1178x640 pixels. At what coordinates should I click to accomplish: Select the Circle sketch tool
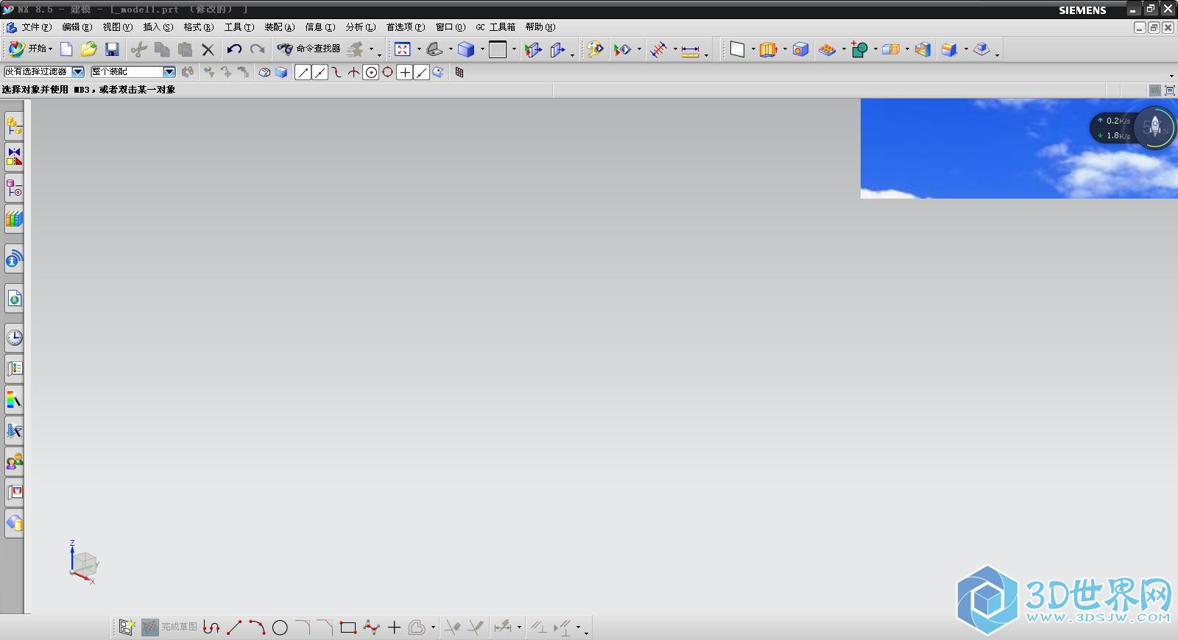point(280,627)
